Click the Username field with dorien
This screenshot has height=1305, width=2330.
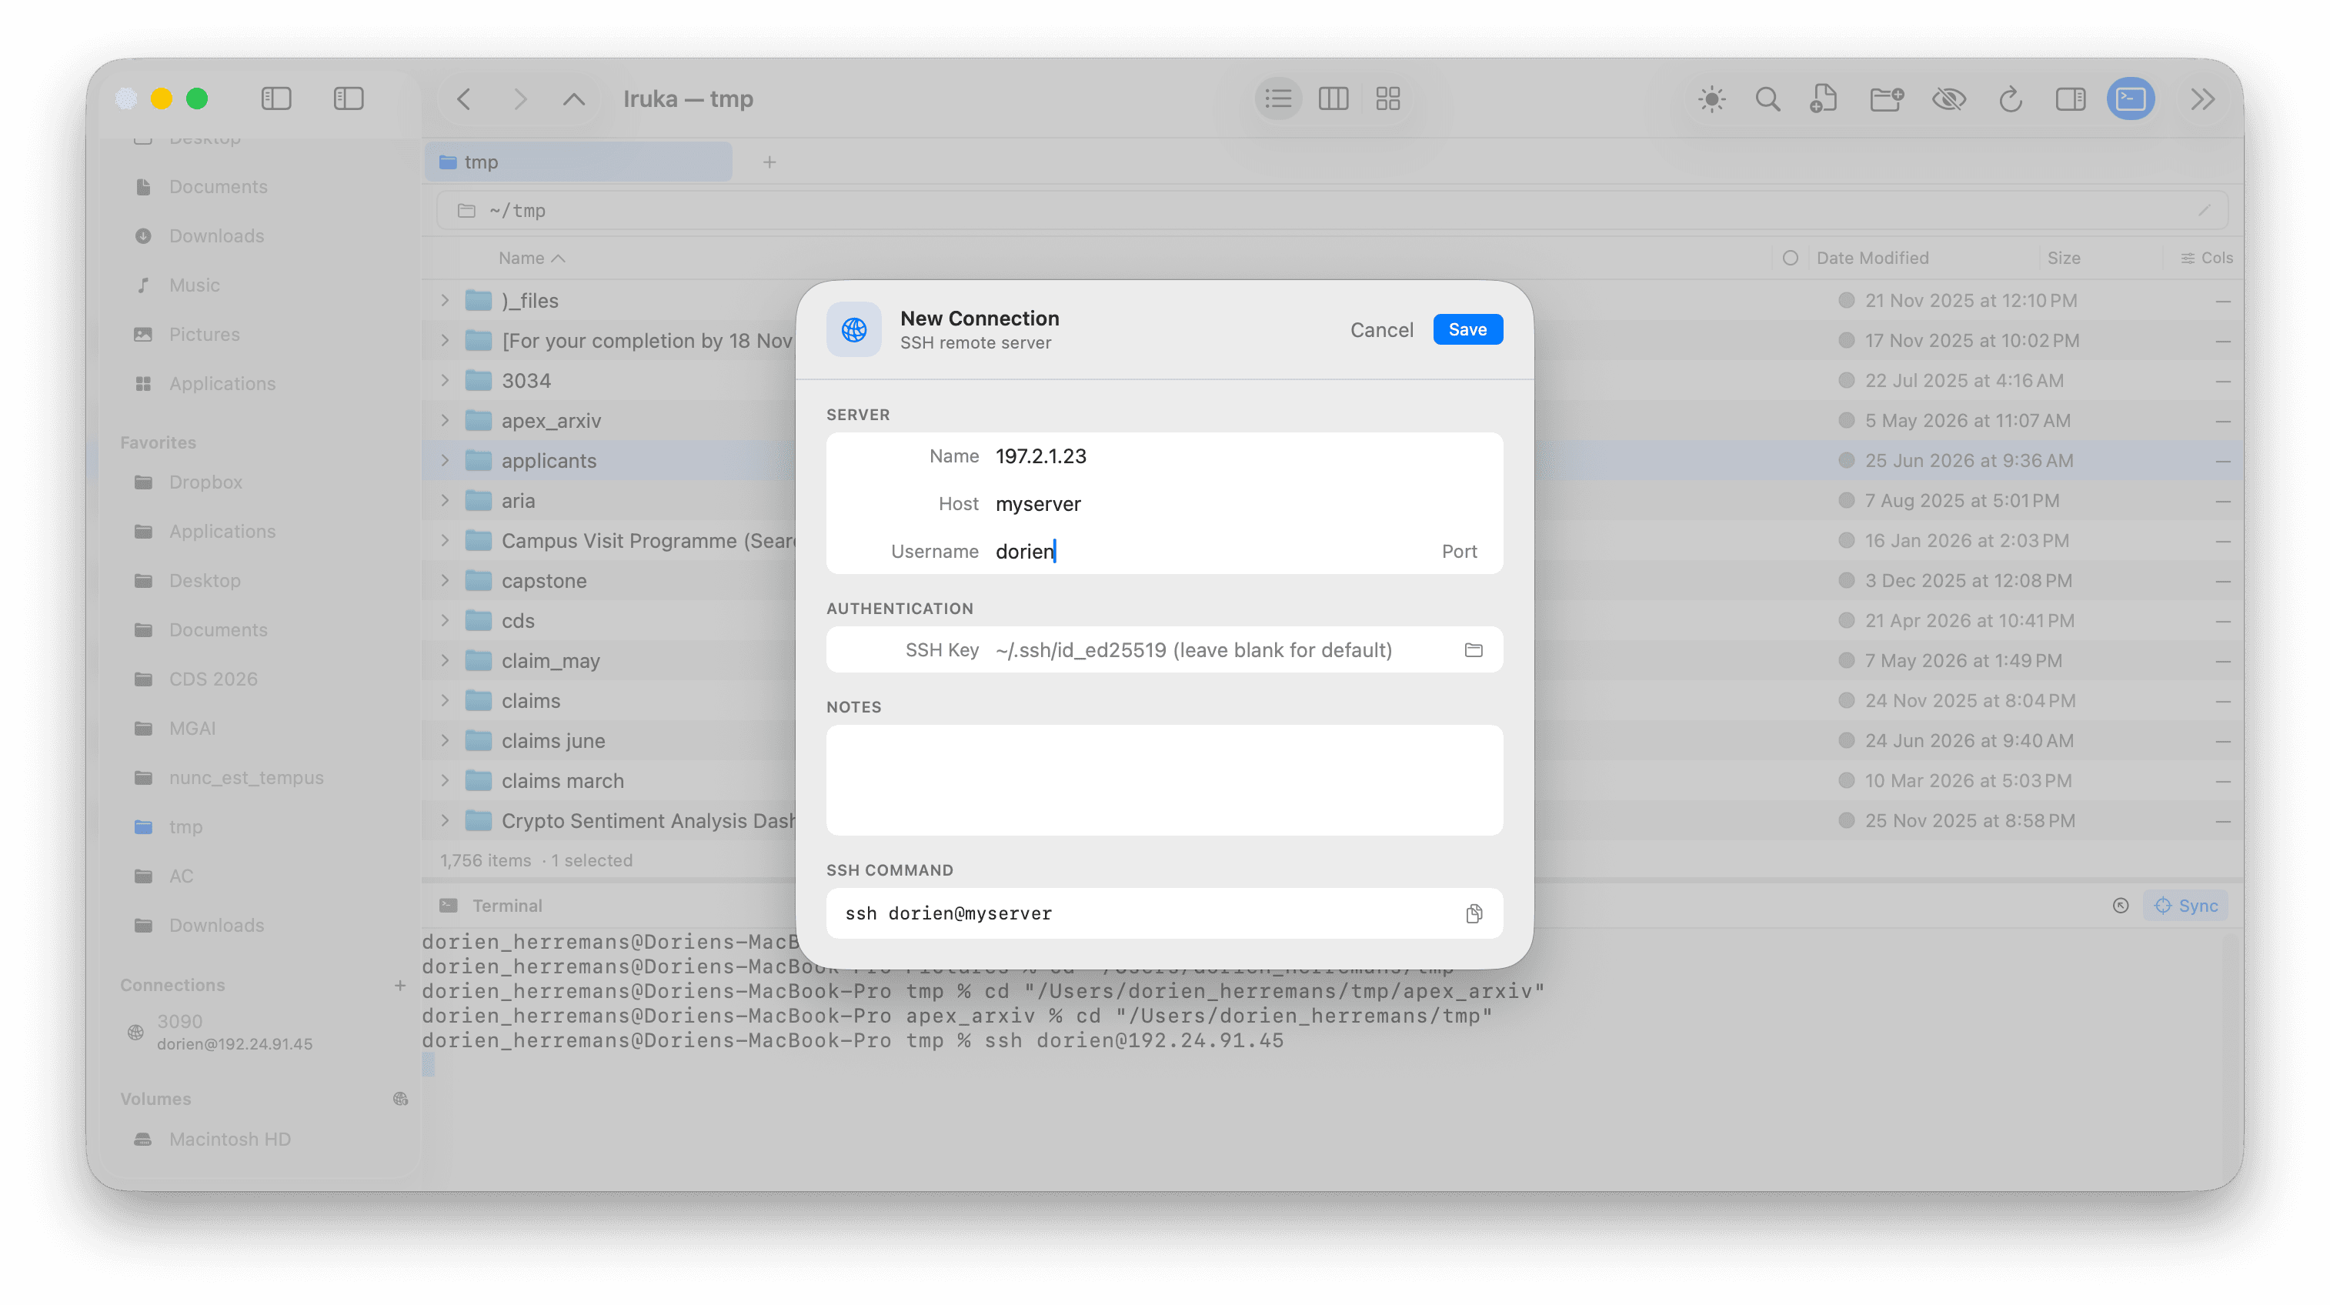pyautogui.click(x=1203, y=551)
